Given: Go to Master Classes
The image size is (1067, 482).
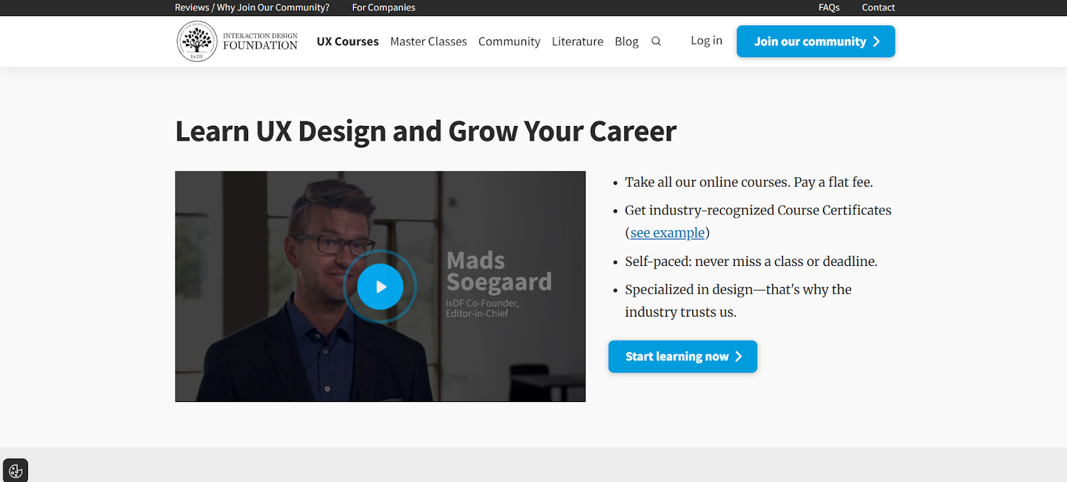Looking at the screenshot, I should coord(428,41).
